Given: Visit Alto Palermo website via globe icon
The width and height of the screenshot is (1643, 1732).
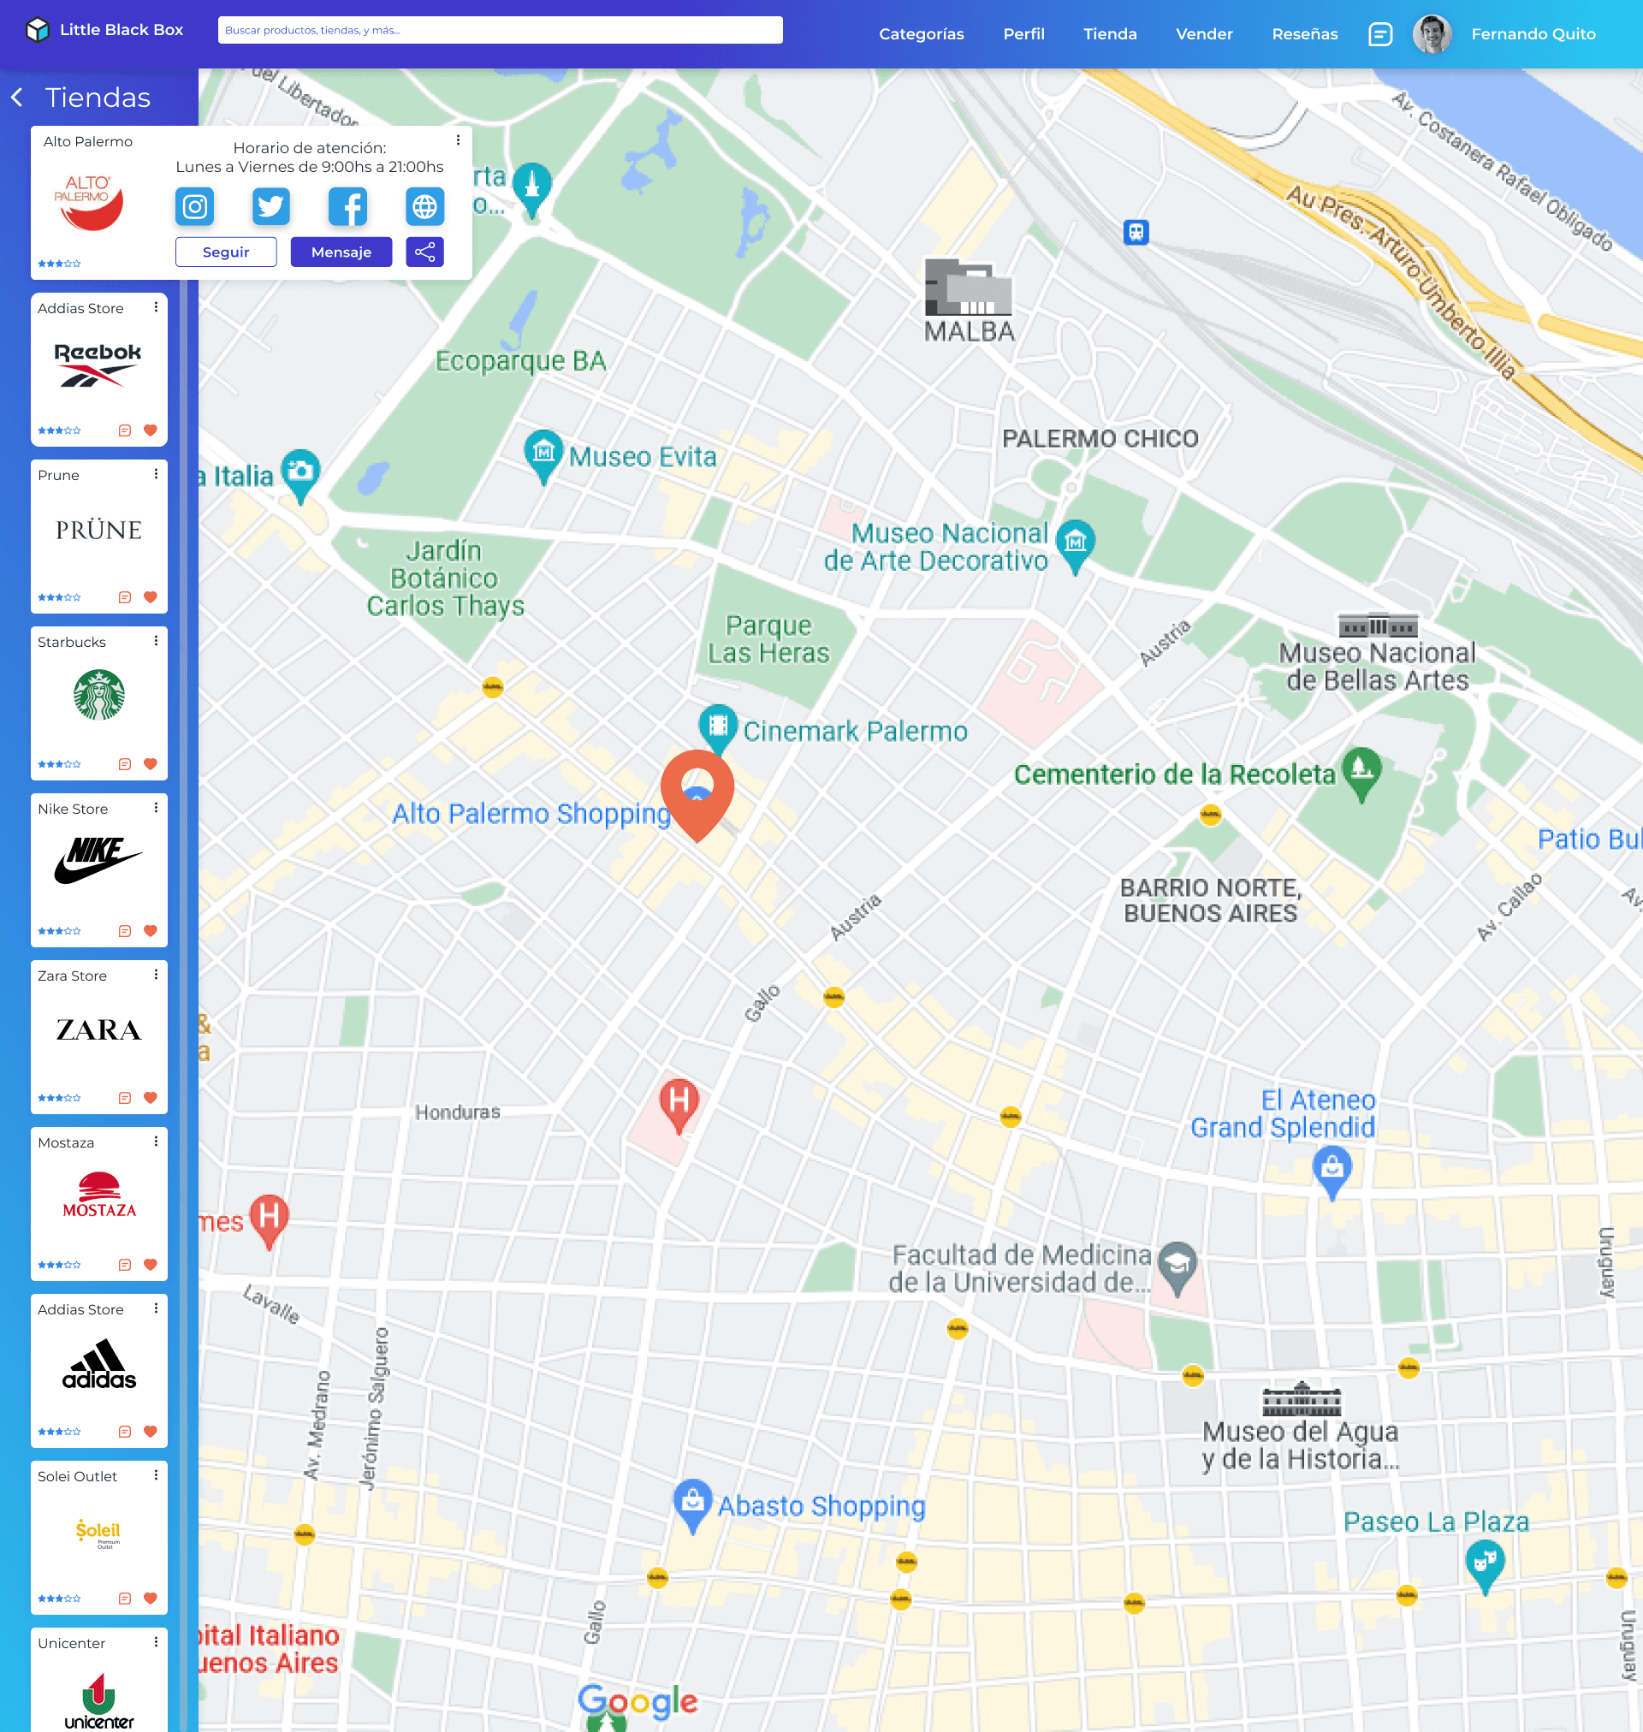Looking at the screenshot, I should pyautogui.click(x=424, y=206).
